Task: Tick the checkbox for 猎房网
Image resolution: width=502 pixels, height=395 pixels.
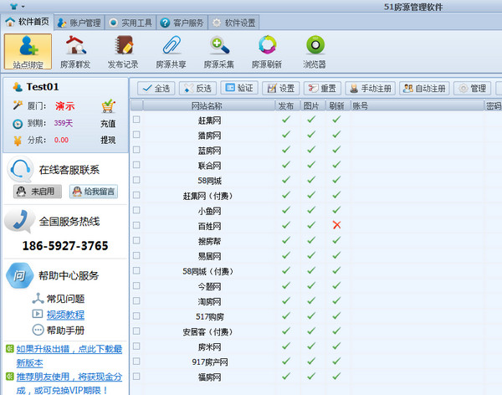Action: tap(136, 135)
